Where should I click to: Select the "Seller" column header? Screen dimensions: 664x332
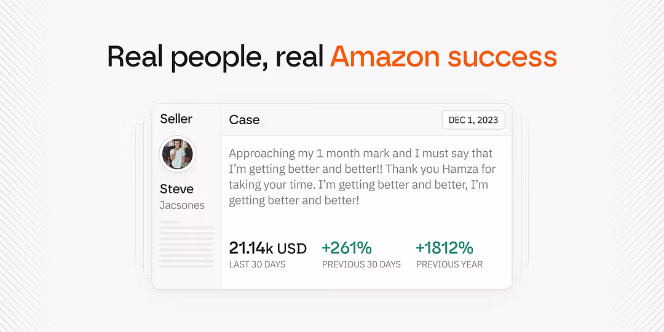[x=176, y=119]
